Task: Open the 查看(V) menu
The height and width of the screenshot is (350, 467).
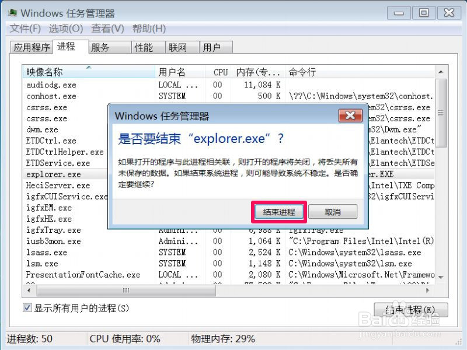Action: click(107, 29)
